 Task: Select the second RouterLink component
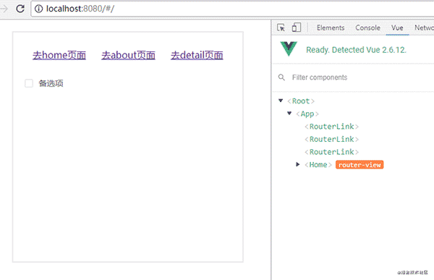tap(331, 140)
